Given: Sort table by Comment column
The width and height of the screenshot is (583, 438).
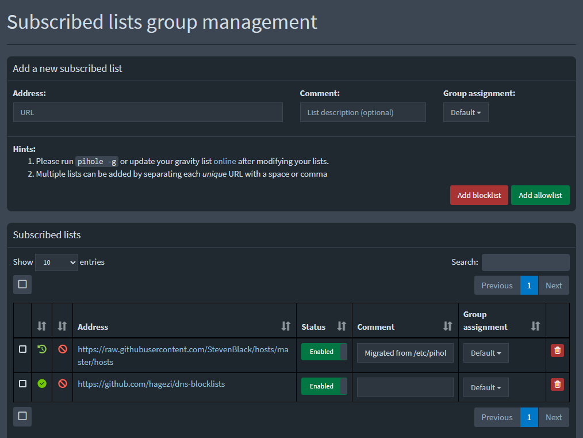Looking at the screenshot, I should tap(447, 326).
